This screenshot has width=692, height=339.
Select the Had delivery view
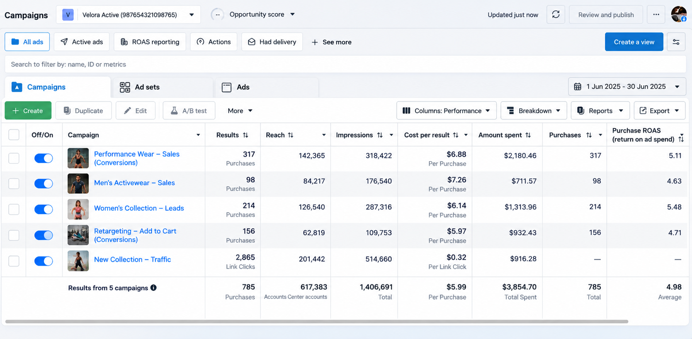tap(272, 42)
